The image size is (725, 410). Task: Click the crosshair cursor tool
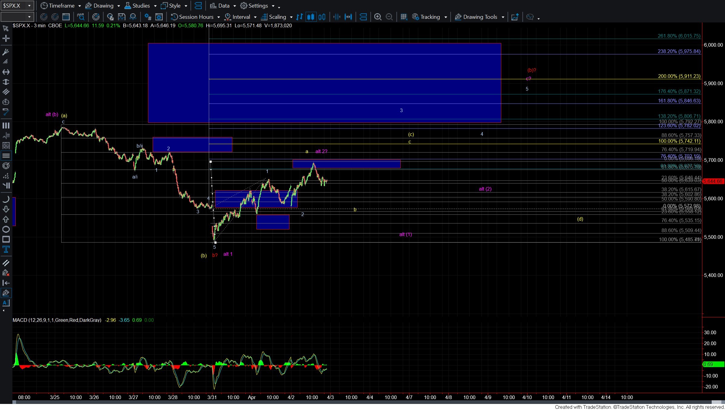point(6,38)
